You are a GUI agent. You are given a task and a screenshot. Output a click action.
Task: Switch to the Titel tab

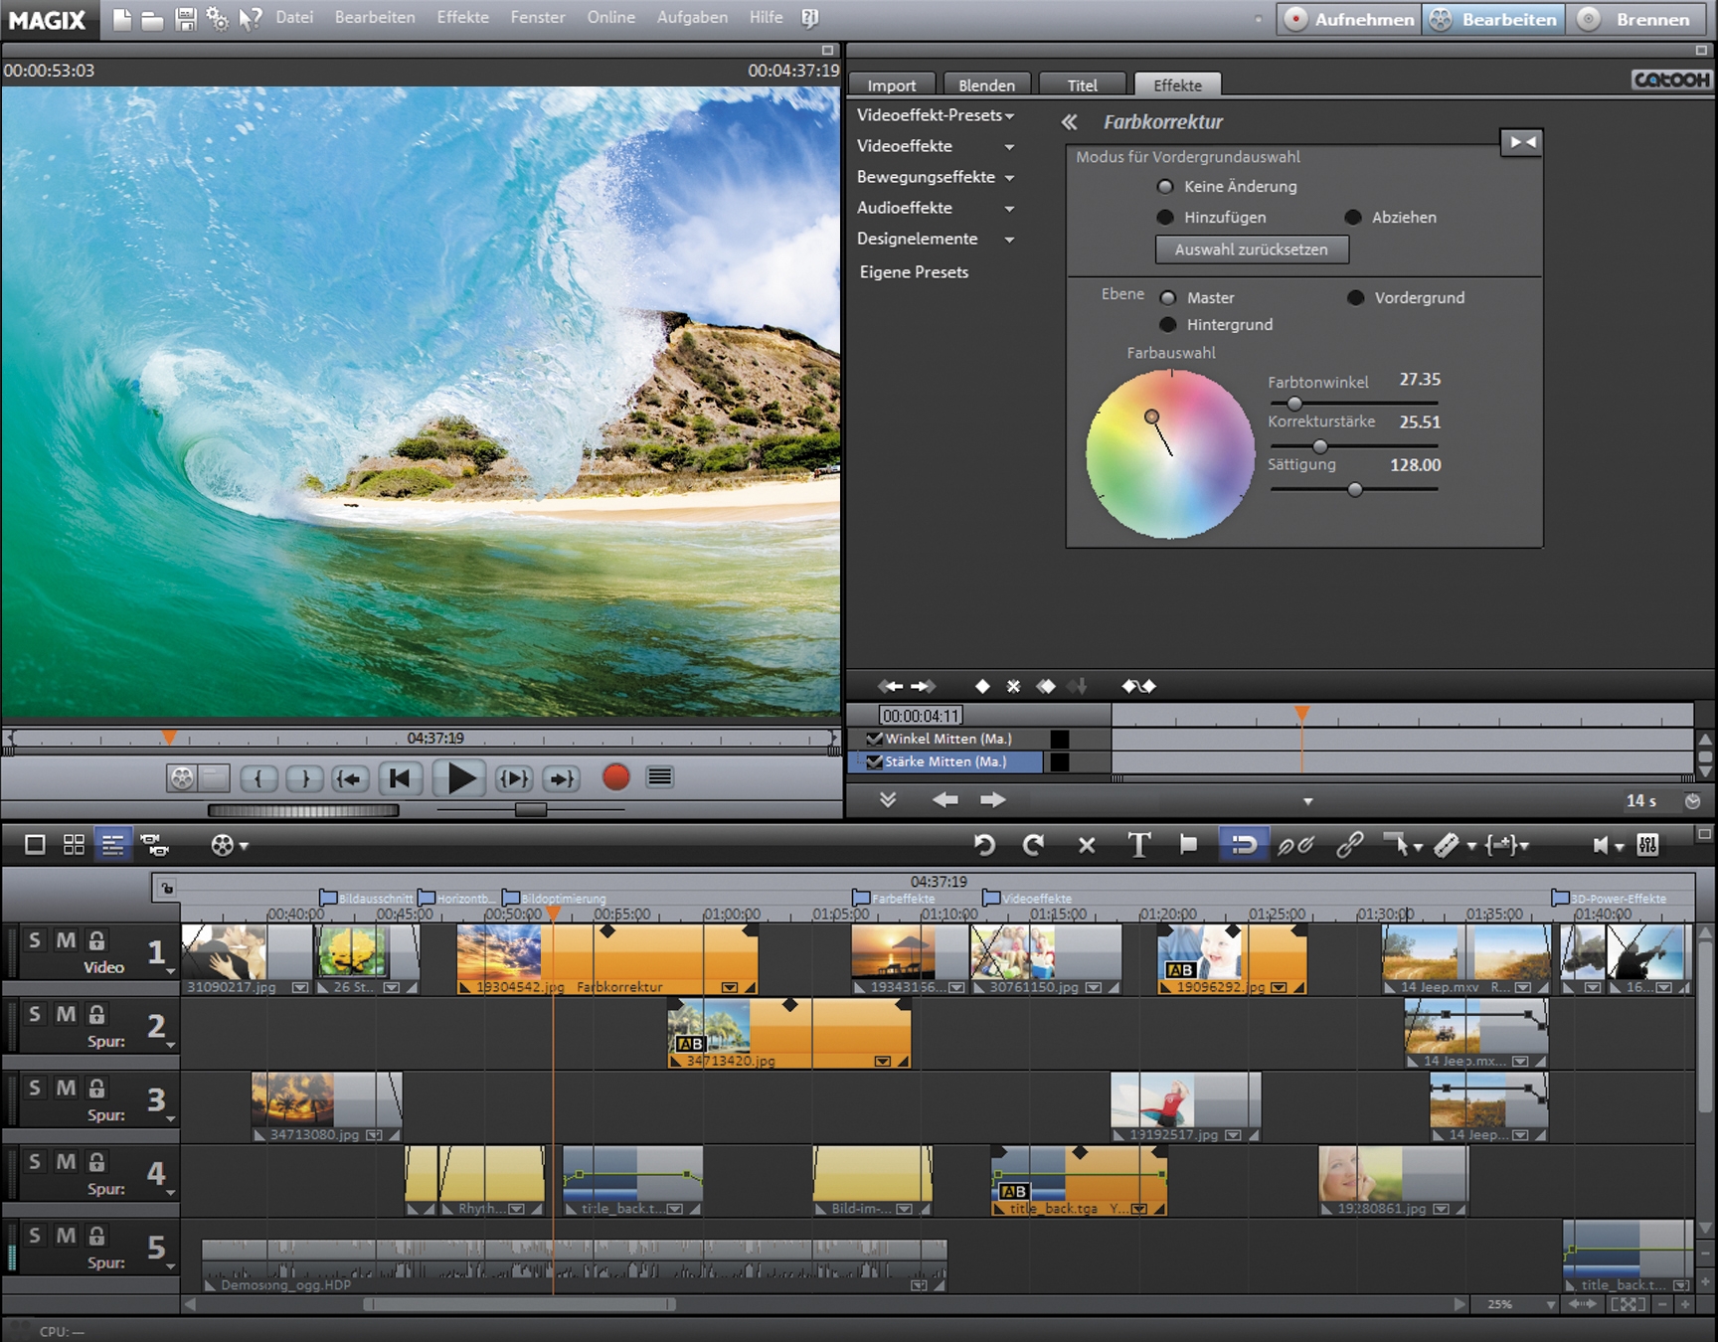pos(1082,84)
